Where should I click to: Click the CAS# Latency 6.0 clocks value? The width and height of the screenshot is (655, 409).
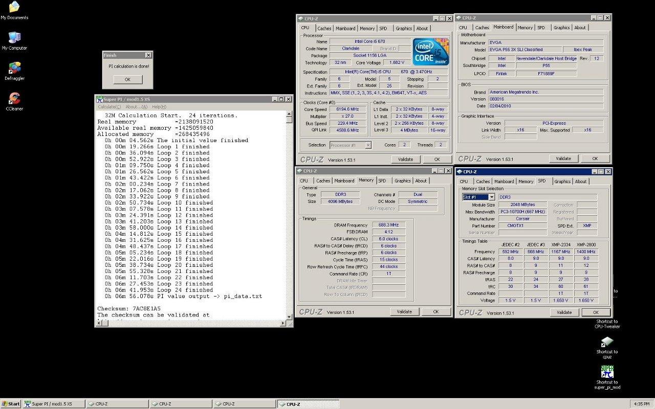coord(388,239)
